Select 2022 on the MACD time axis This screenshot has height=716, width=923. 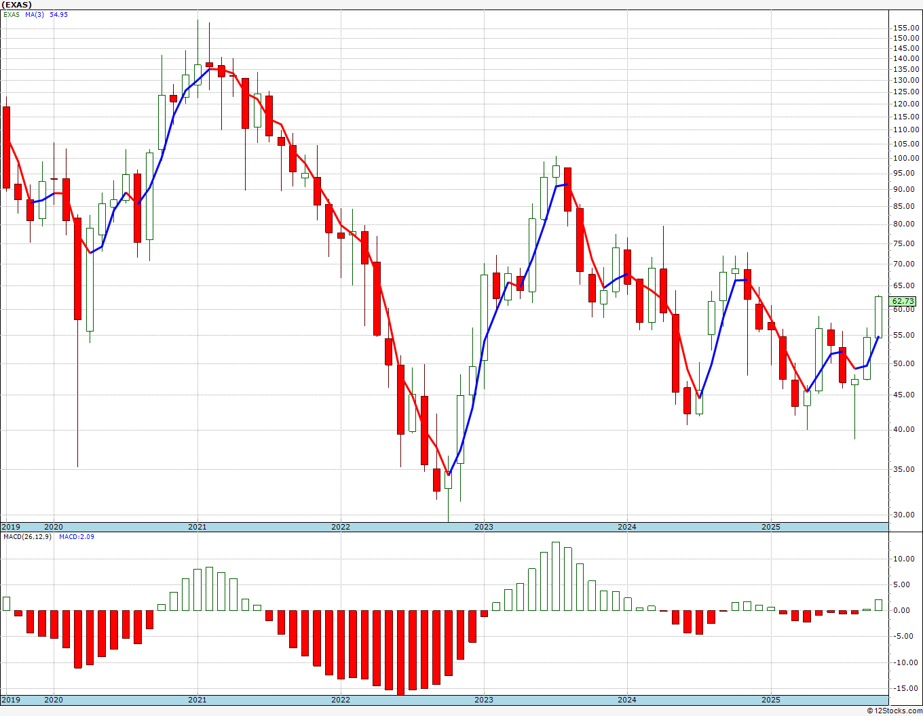click(x=340, y=700)
